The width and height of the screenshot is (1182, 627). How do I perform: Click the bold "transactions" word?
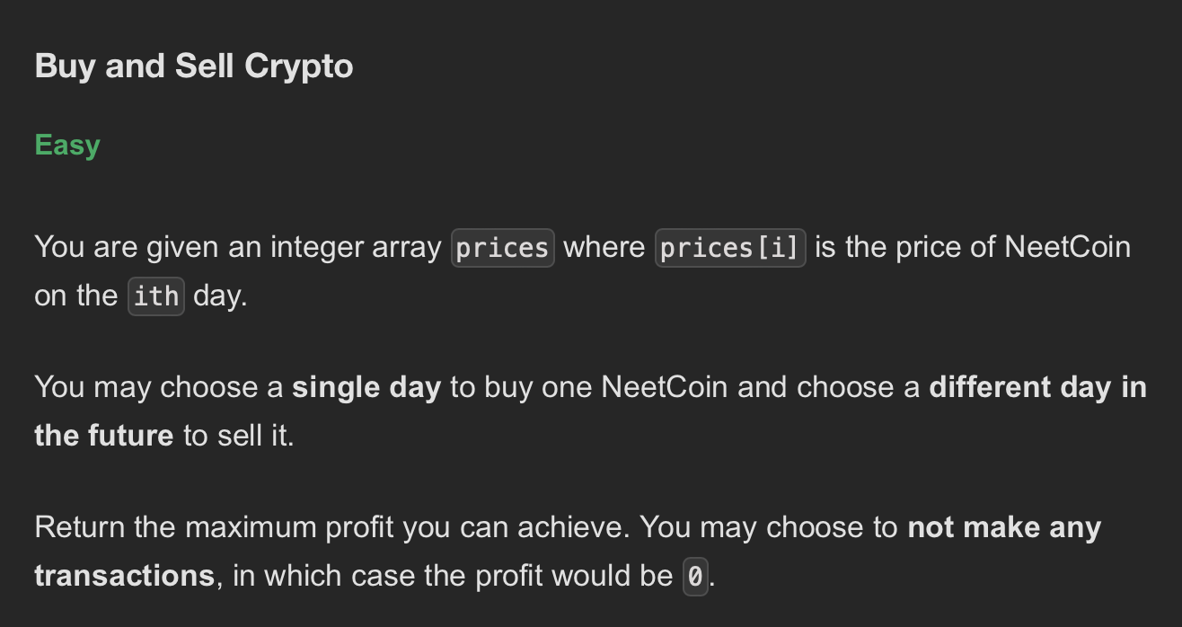[x=125, y=576]
